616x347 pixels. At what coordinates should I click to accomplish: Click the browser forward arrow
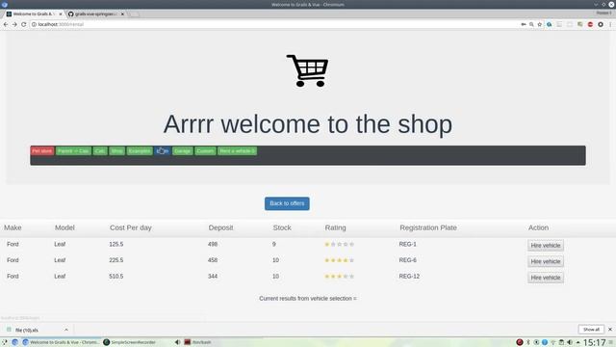click(14, 24)
